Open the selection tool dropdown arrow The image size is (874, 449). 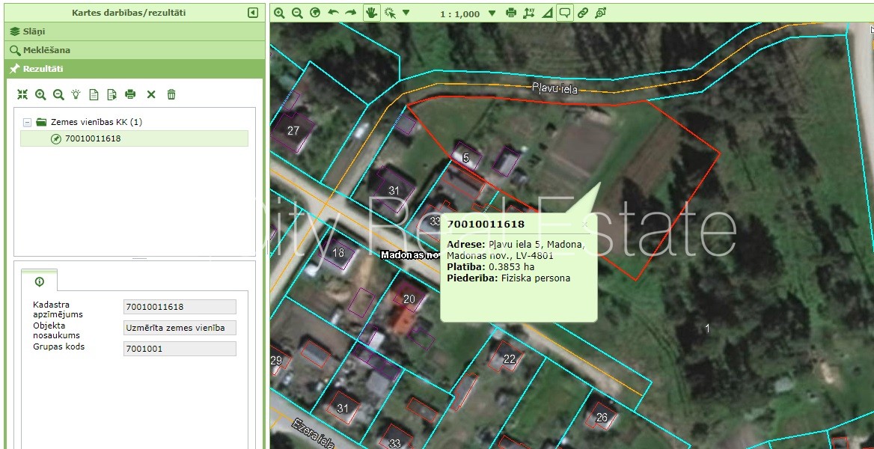click(x=406, y=13)
